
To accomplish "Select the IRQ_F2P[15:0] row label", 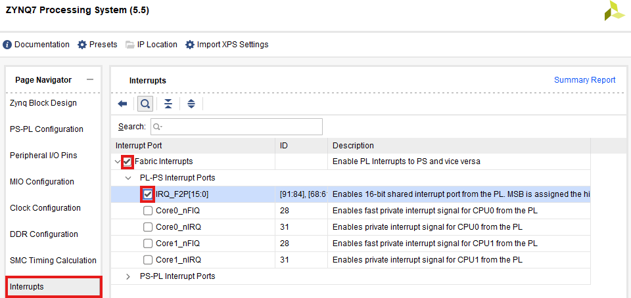I will (x=182, y=194).
